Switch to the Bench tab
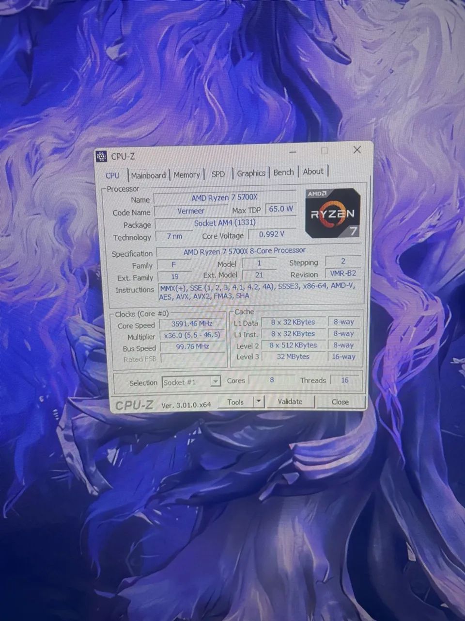The image size is (465, 621). [x=283, y=172]
